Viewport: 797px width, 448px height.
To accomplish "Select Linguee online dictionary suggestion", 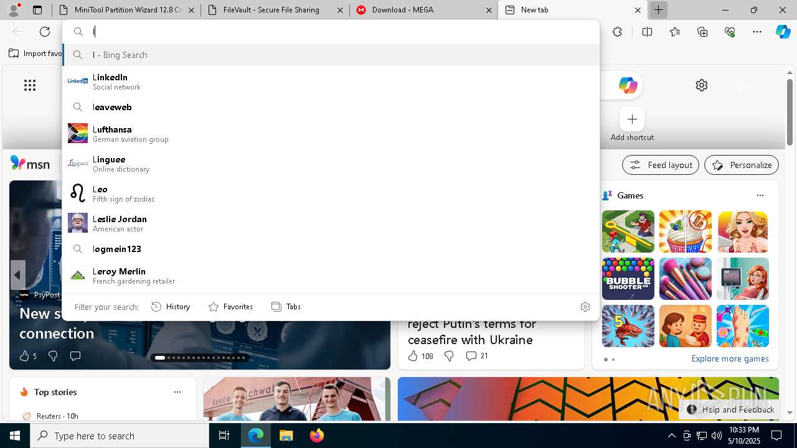I will [x=331, y=164].
